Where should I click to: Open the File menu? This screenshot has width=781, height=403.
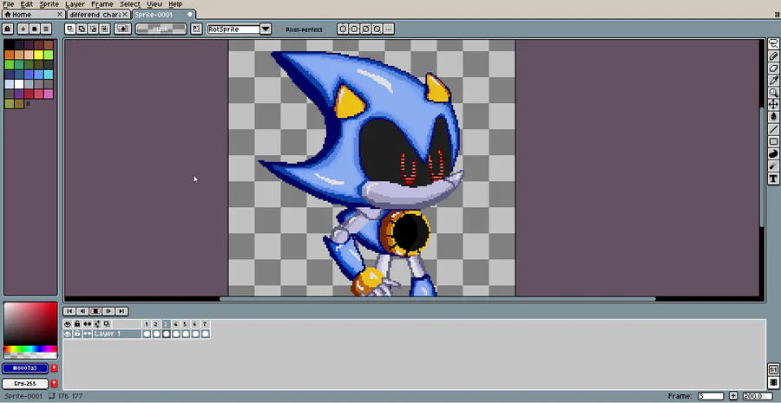tap(8, 4)
